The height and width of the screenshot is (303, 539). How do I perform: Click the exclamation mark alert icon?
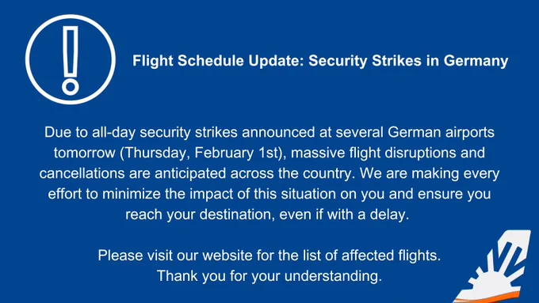71,60
